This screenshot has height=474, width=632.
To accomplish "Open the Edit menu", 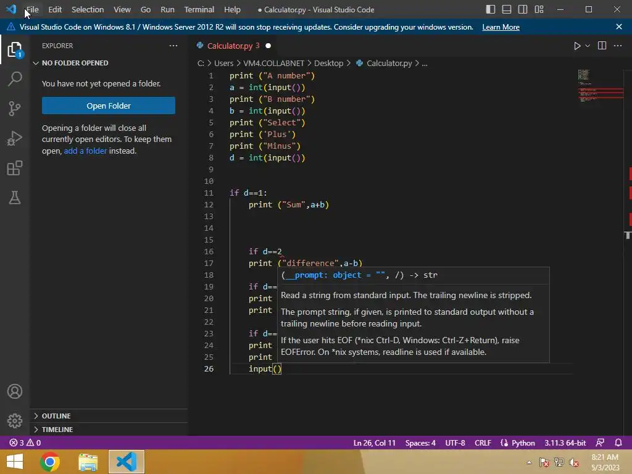I will pyautogui.click(x=55, y=9).
